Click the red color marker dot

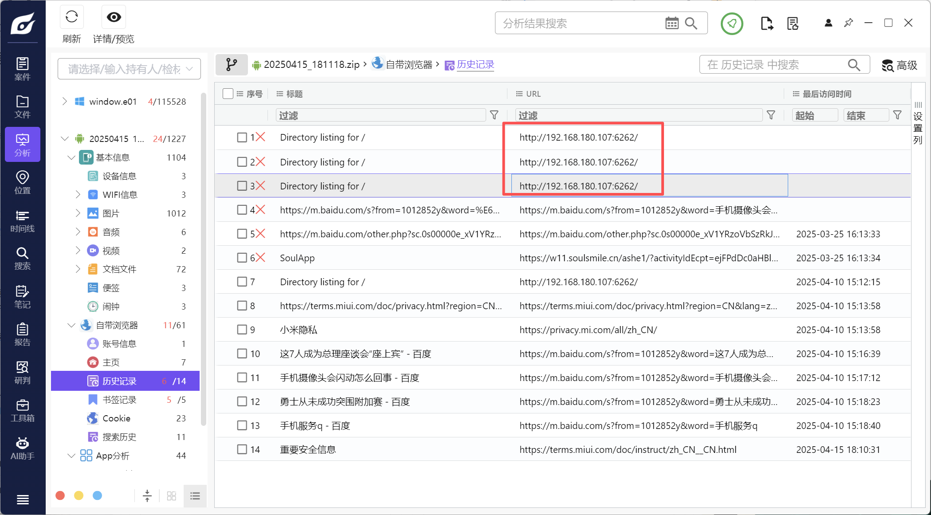60,495
